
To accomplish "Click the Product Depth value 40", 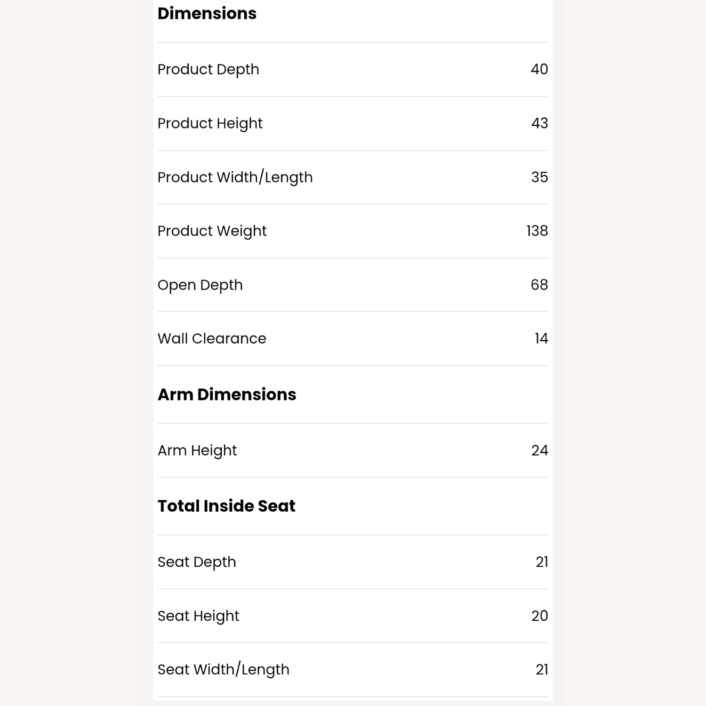I will (539, 70).
